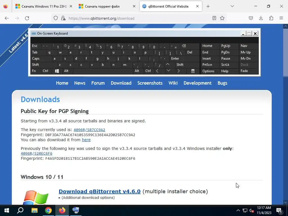Click the space bar on On-Screen Keyboard
Viewport: 288px width, 216px height.
pyautogui.click(x=103, y=71)
